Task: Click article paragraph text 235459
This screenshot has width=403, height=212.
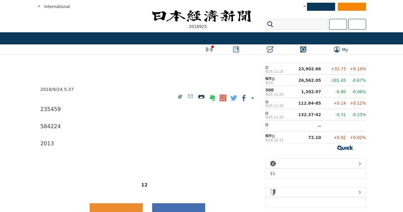Action: (50, 109)
